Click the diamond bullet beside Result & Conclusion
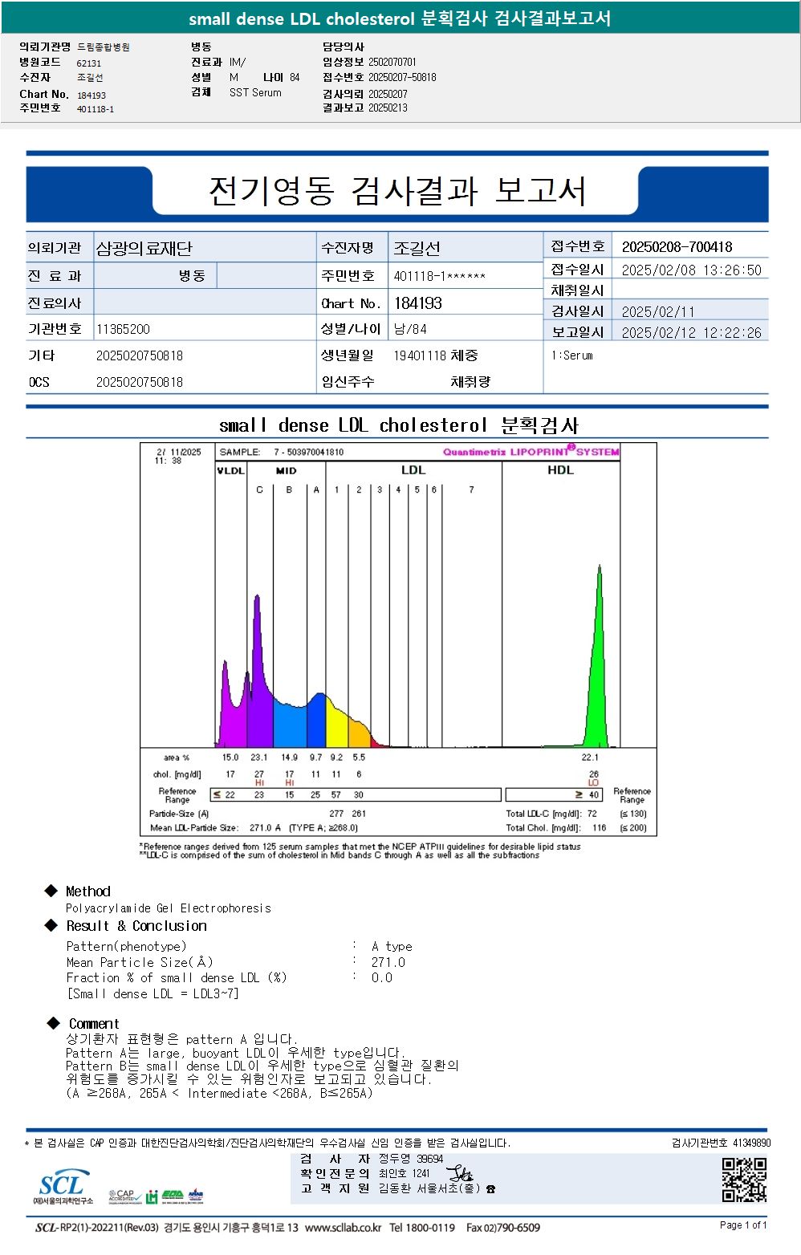The width and height of the screenshot is (801, 1255). (51, 925)
